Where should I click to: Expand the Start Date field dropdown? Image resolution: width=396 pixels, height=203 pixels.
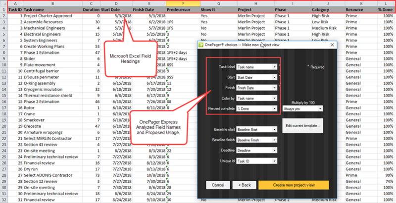click(x=256, y=77)
